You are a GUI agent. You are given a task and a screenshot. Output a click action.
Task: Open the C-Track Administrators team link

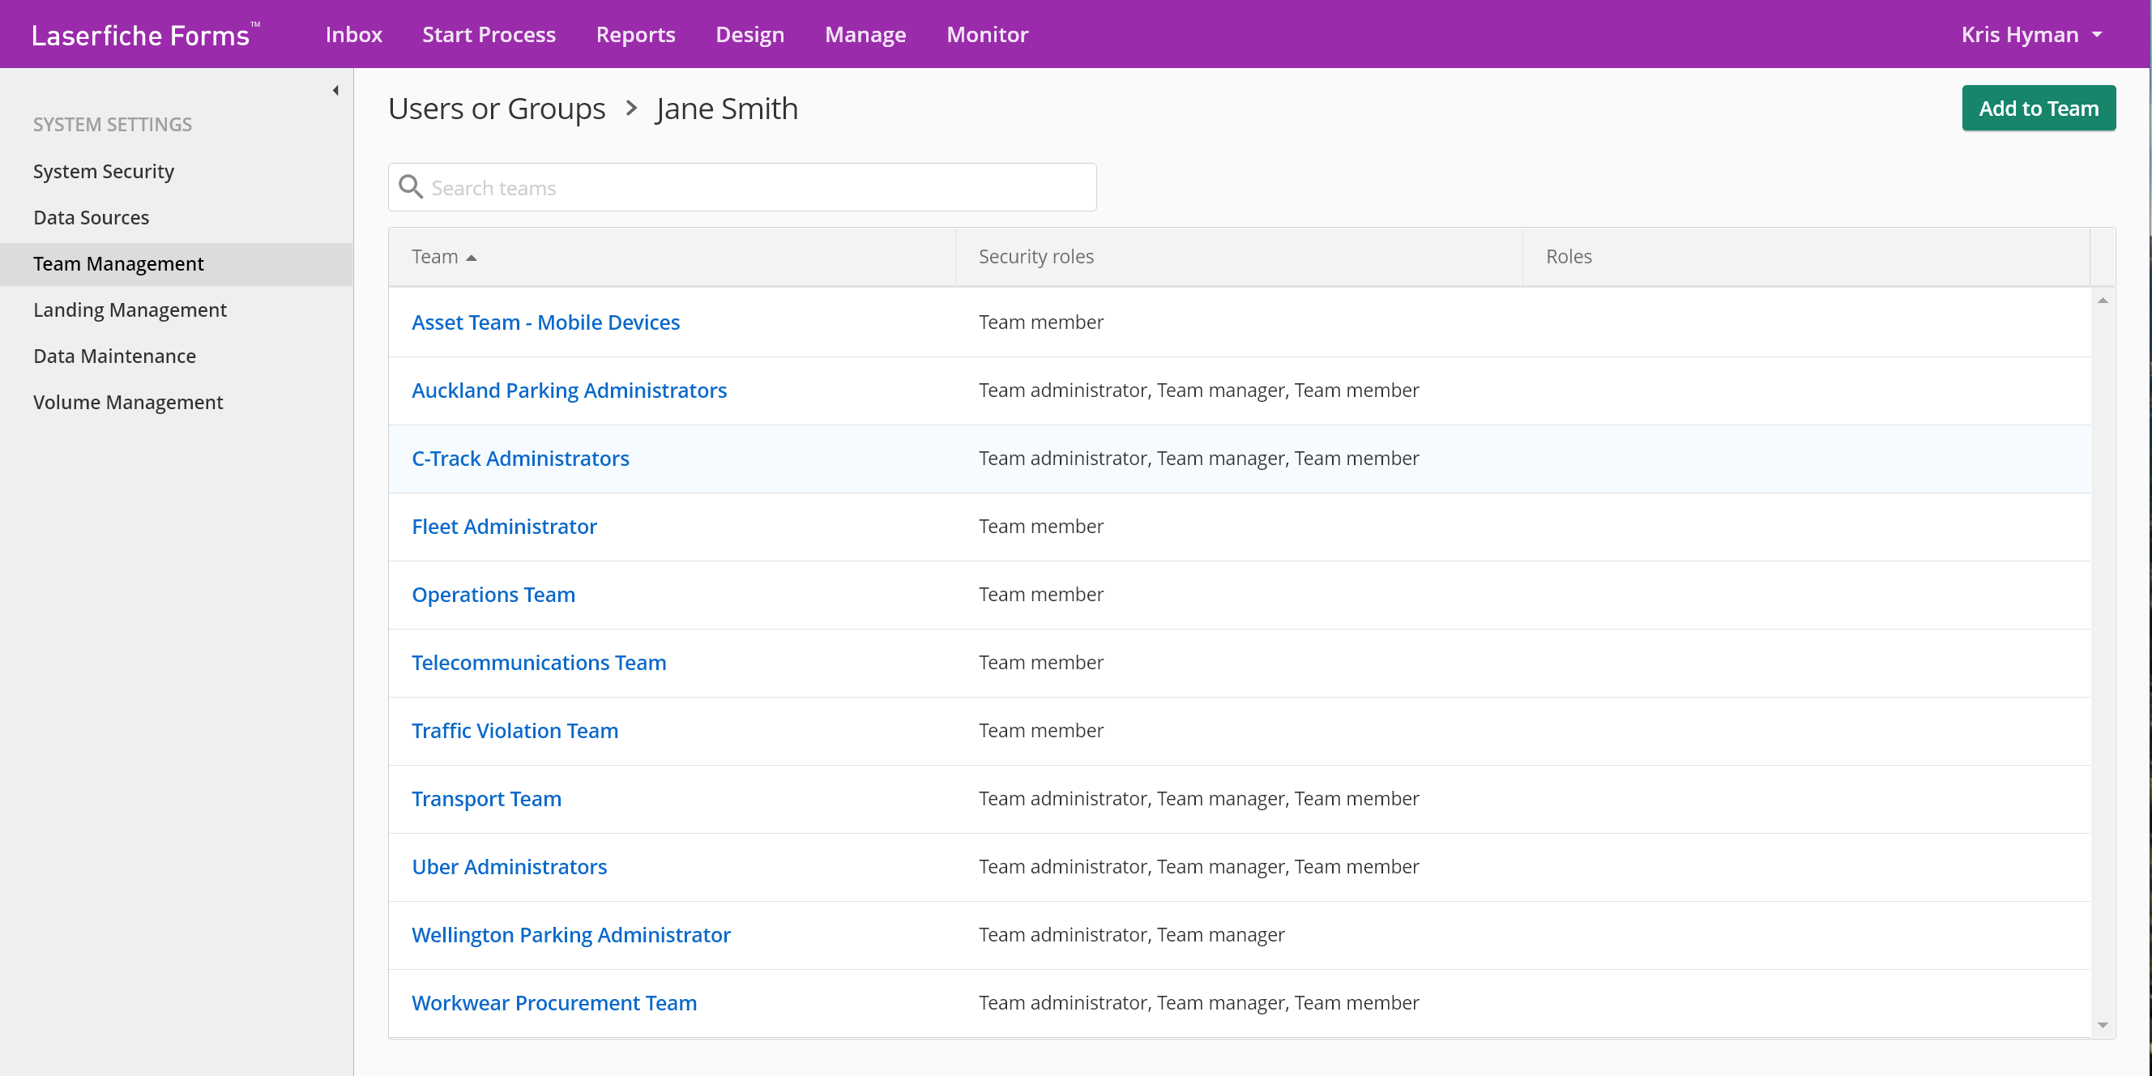(x=519, y=459)
